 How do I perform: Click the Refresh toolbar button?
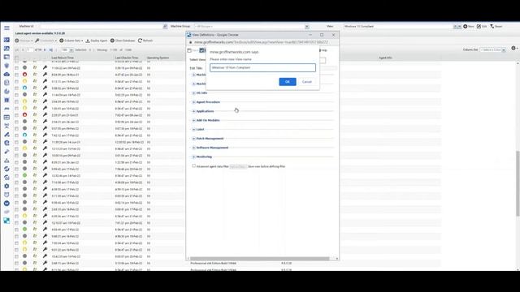[x=145, y=41]
